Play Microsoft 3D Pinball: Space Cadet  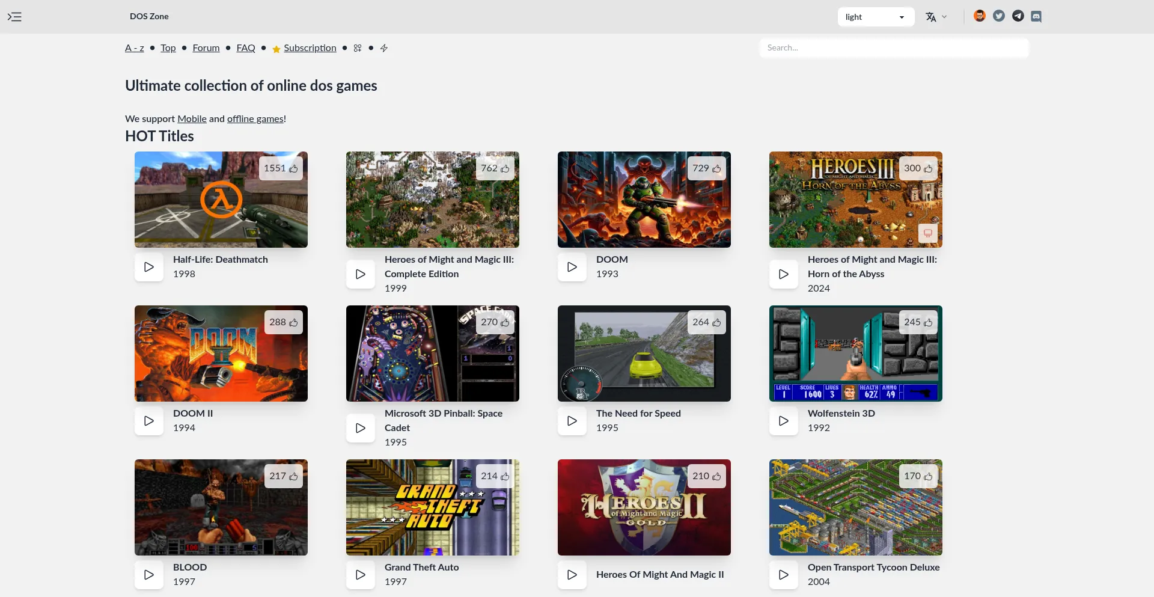361,428
